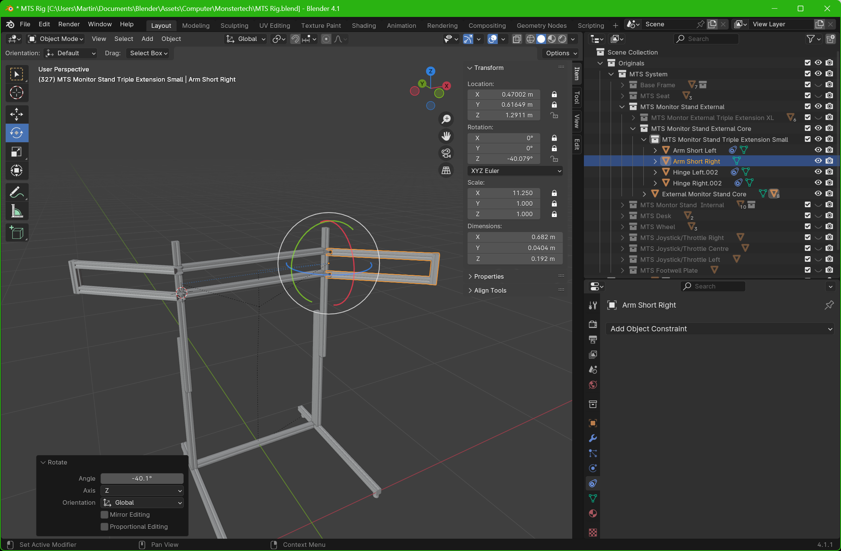This screenshot has width=841, height=551.
Task: Uncheck the Originals collection checkbox
Action: click(x=807, y=63)
